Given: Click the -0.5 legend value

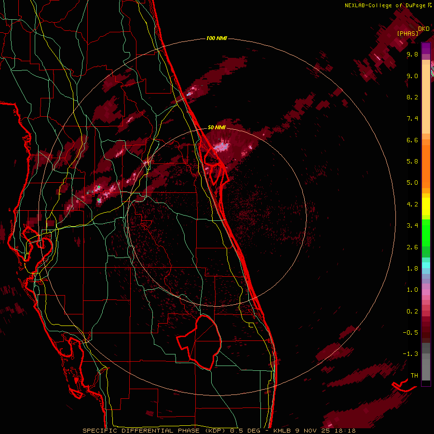Looking at the screenshot, I should coord(410,333).
